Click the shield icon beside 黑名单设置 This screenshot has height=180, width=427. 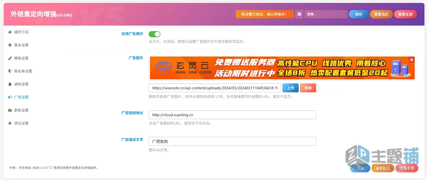[10, 71]
